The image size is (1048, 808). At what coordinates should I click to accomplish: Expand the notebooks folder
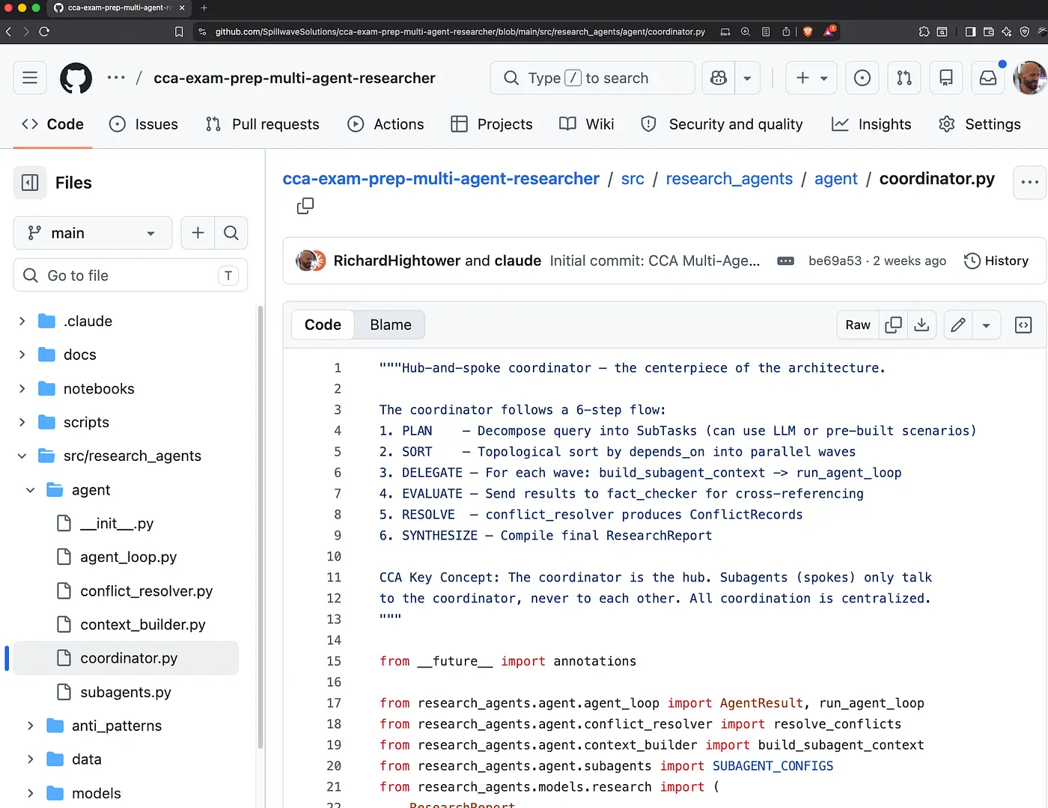22,389
